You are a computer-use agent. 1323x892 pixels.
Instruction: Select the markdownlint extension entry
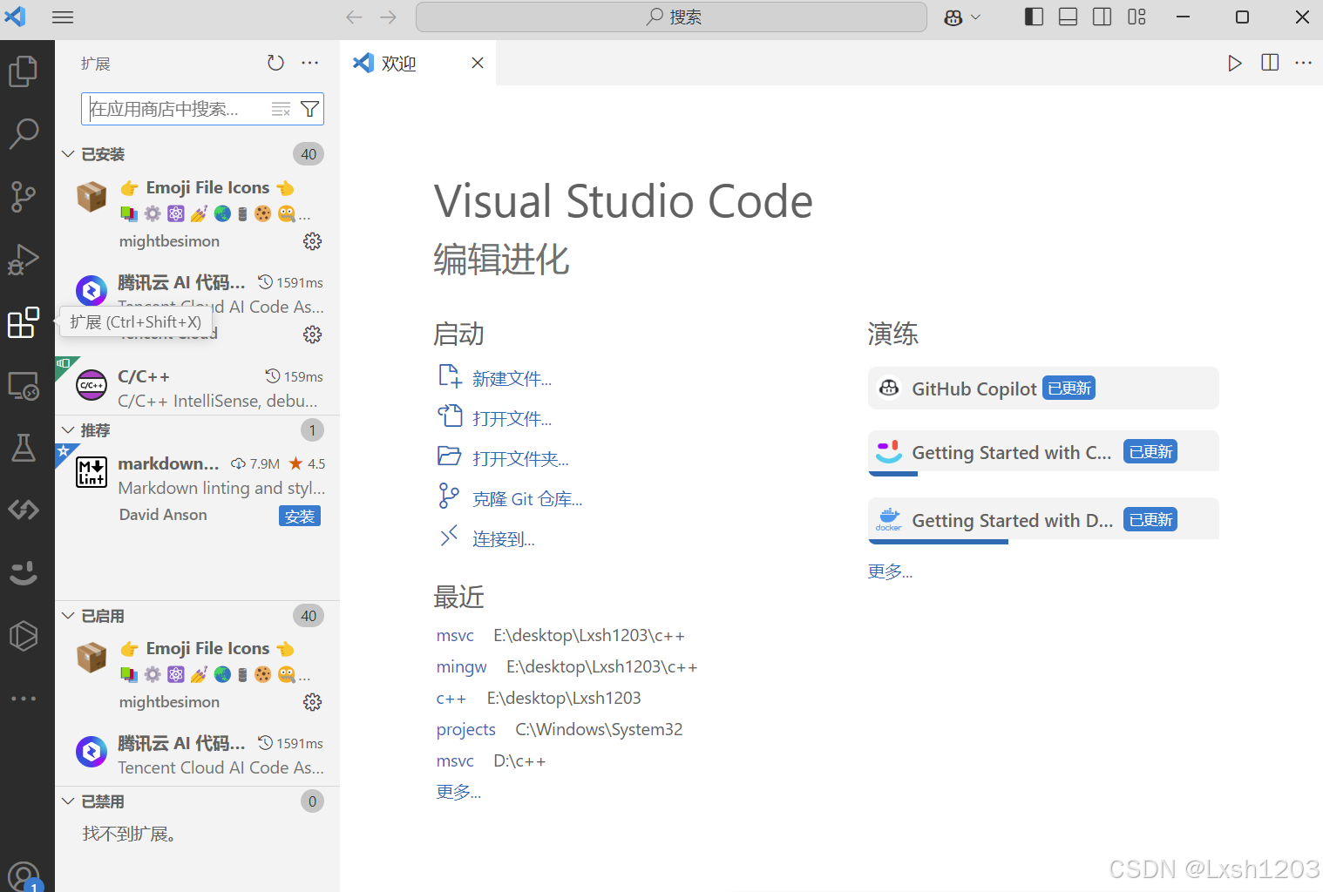[197, 488]
